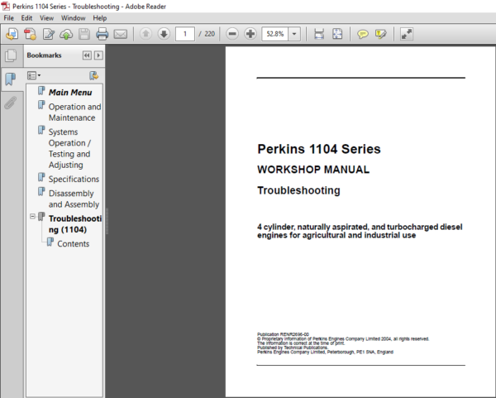Viewport: 496px width, 398px height.
Task: Open the Contents bookmark
Action: [73, 244]
